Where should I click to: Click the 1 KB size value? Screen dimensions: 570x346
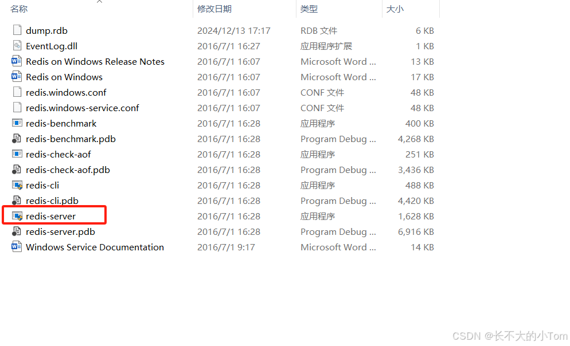(425, 46)
